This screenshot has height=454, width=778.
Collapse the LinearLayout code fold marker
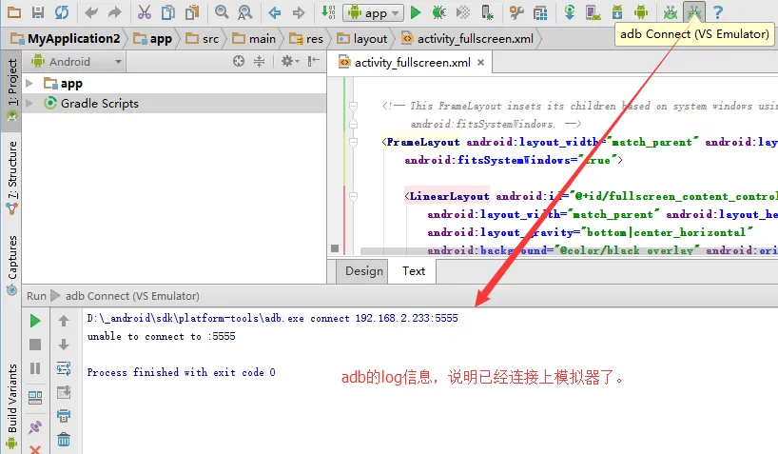coord(353,196)
